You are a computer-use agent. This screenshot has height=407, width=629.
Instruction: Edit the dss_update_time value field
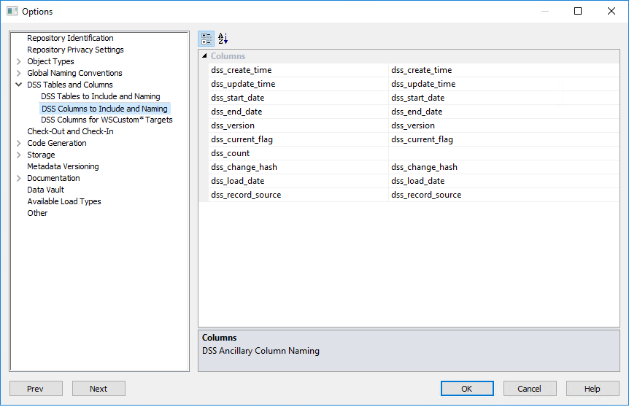click(x=503, y=84)
